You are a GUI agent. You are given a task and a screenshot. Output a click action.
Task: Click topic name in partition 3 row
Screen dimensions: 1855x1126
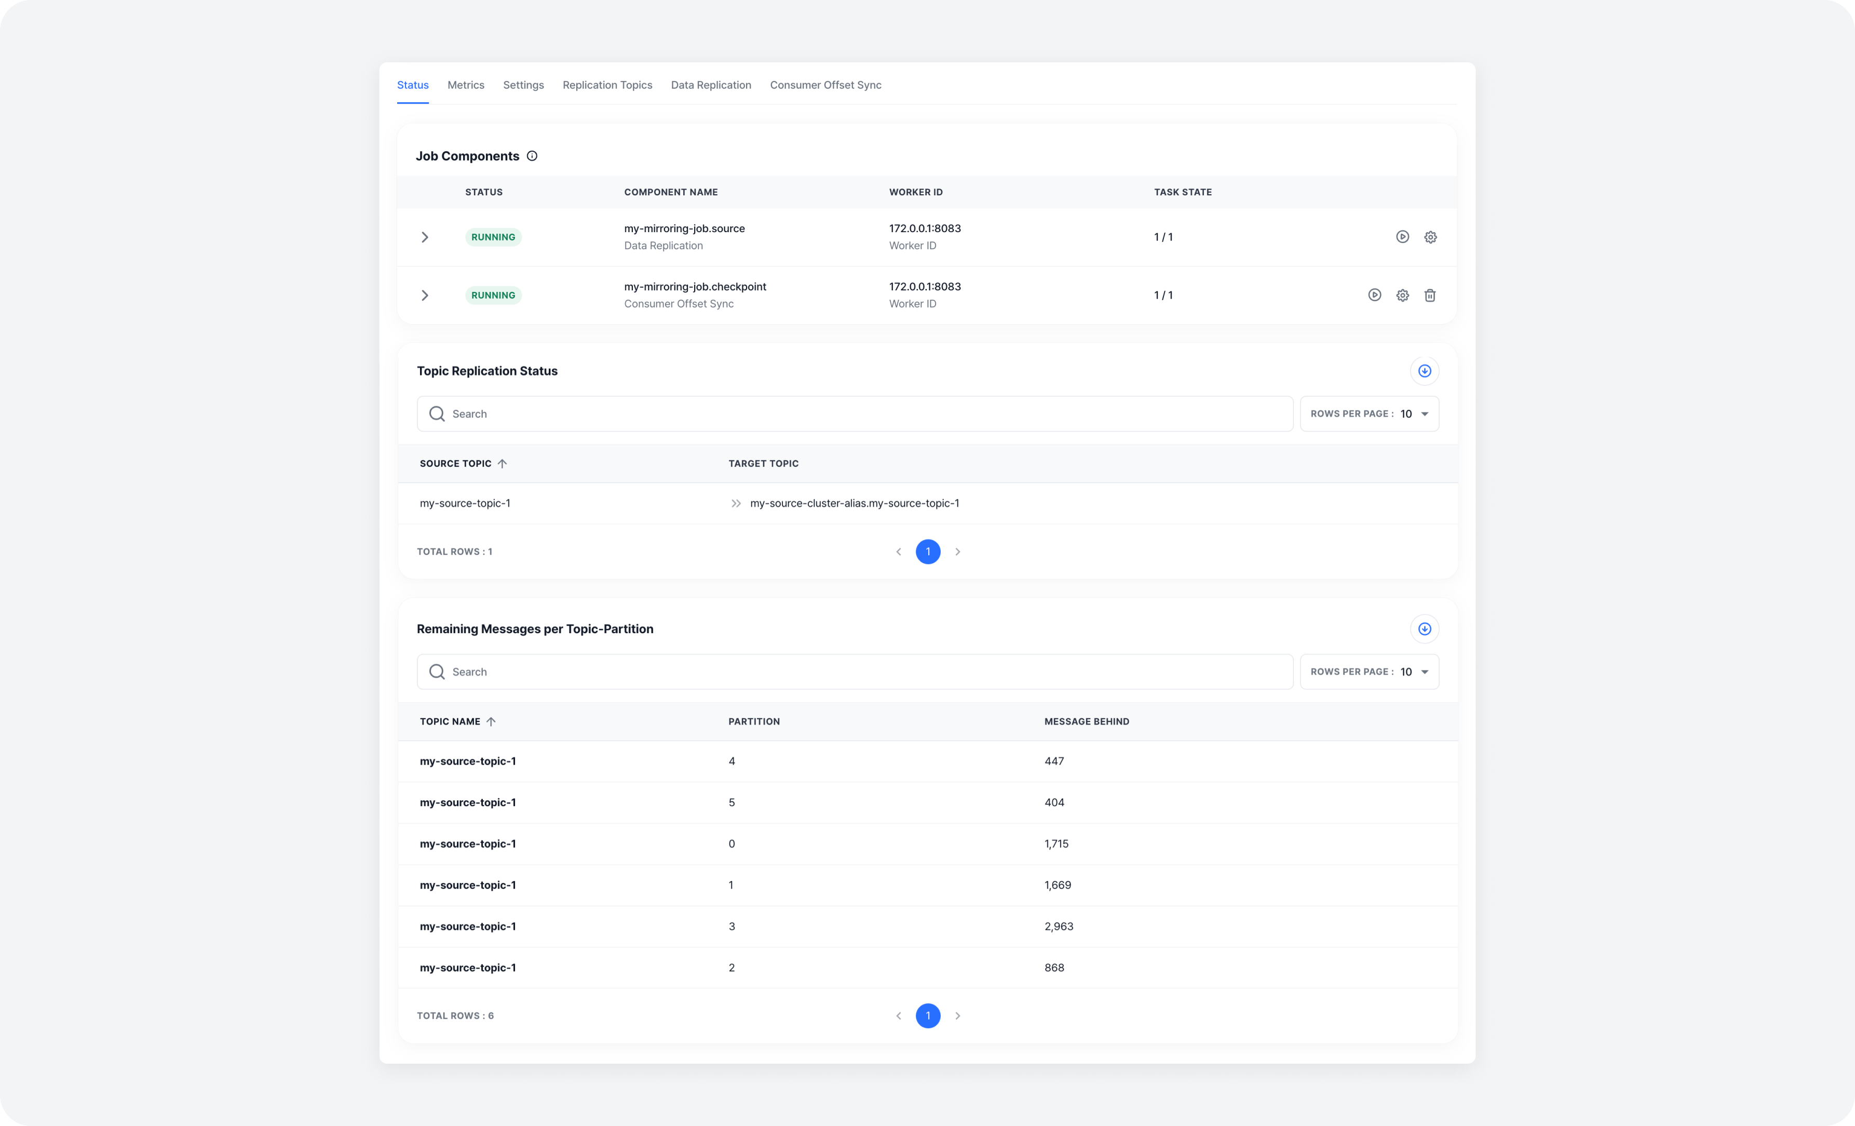[x=468, y=927]
